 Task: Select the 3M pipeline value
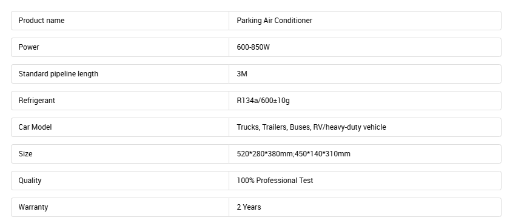tap(242, 74)
